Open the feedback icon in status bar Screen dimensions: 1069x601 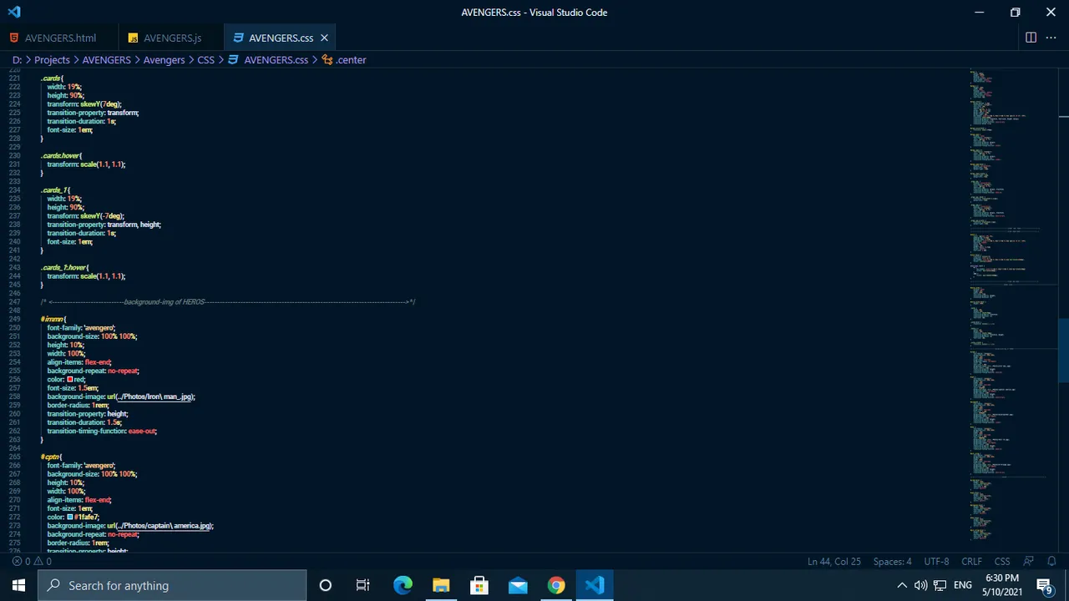[x=1029, y=562]
